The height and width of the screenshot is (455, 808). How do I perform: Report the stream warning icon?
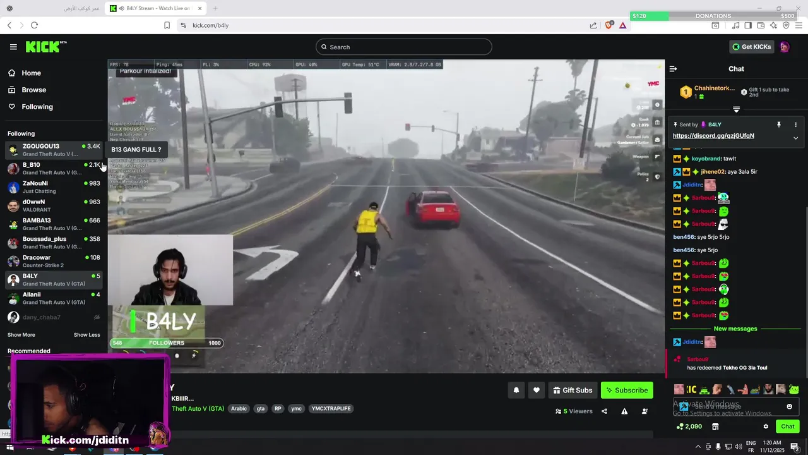tap(624, 411)
